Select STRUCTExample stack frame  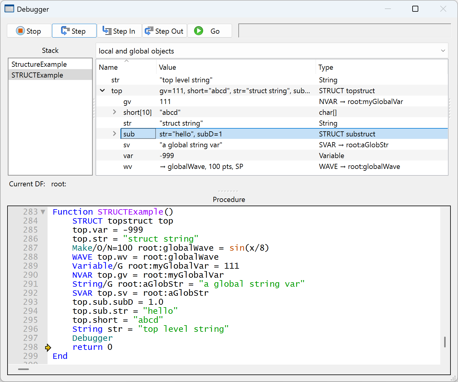coord(37,75)
